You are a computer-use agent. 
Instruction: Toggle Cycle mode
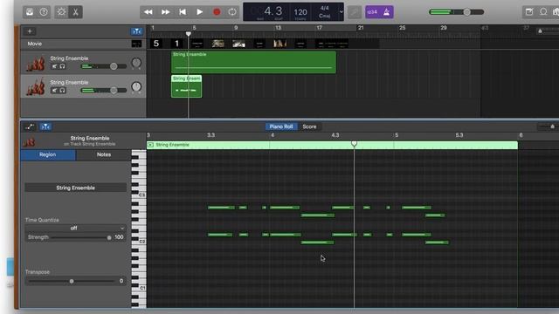click(232, 11)
